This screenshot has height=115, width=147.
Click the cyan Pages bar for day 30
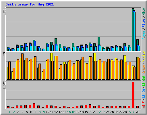pyautogui.click(x=134, y=31)
